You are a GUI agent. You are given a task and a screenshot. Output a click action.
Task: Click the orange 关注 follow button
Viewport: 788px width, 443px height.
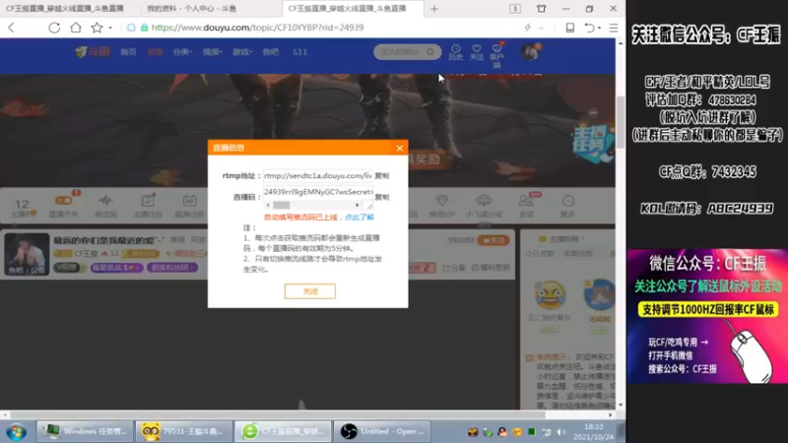point(493,240)
